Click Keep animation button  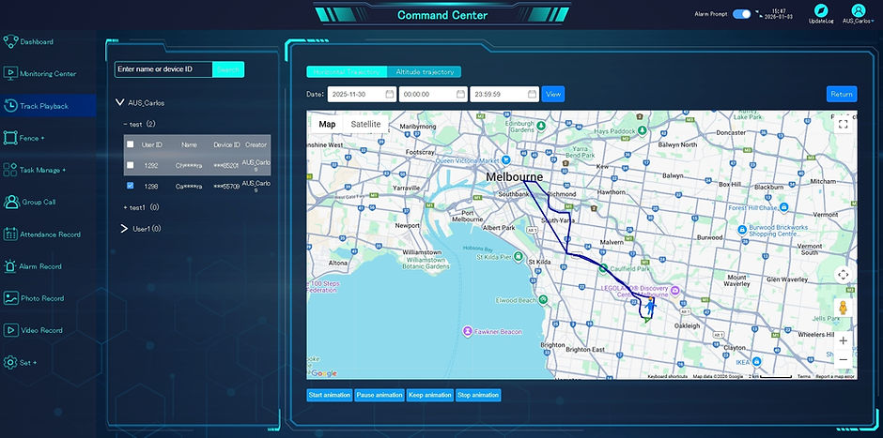430,395
